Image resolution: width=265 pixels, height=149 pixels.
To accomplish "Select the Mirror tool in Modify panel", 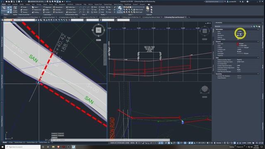I will point(102,10).
